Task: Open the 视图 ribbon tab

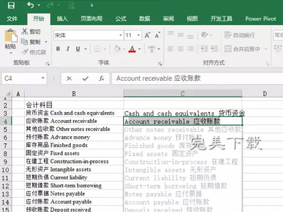Action: 192,19
